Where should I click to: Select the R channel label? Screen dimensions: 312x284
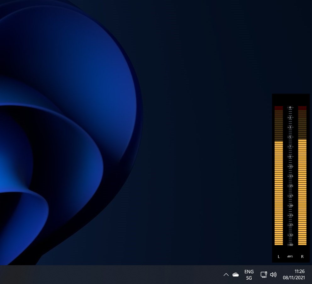pyautogui.click(x=302, y=256)
